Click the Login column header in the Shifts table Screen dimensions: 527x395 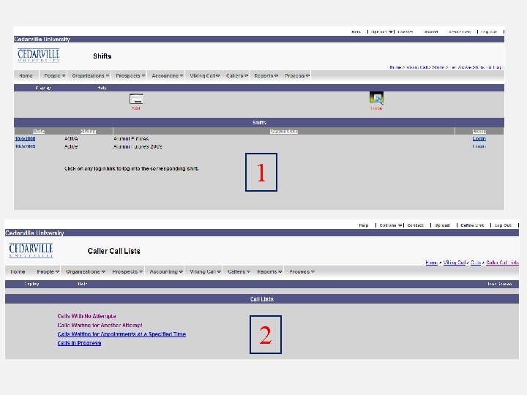click(x=479, y=131)
